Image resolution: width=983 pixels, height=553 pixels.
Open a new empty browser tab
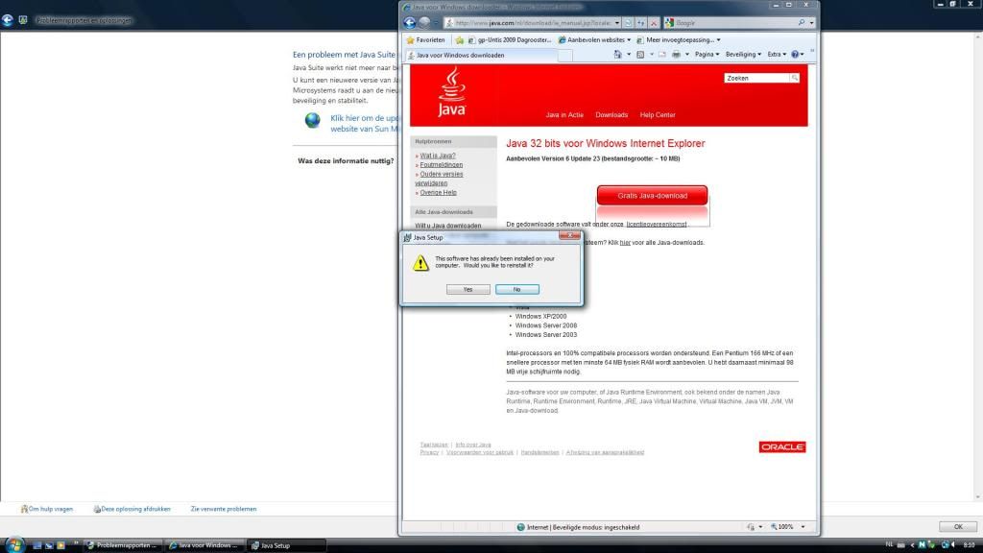click(x=564, y=55)
